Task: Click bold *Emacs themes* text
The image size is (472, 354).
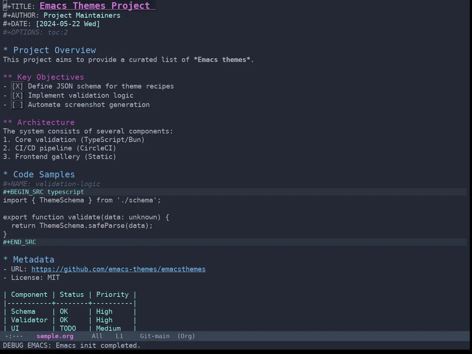Action: [x=222, y=60]
